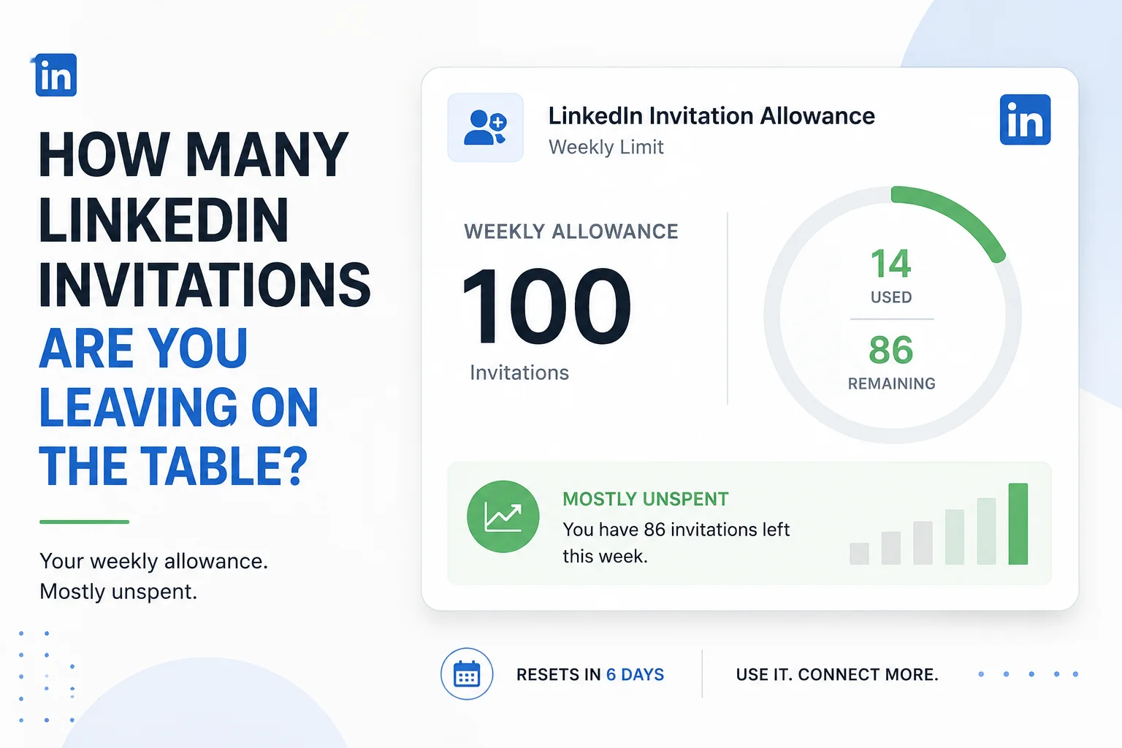Click the add-connection people icon
This screenshot has height=748, width=1122.
click(486, 128)
